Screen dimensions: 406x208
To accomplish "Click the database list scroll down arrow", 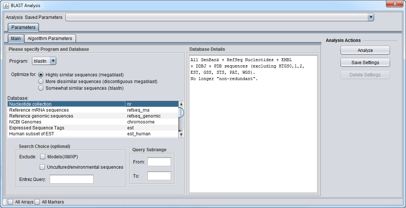I will pyautogui.click(x=181, y=135).
